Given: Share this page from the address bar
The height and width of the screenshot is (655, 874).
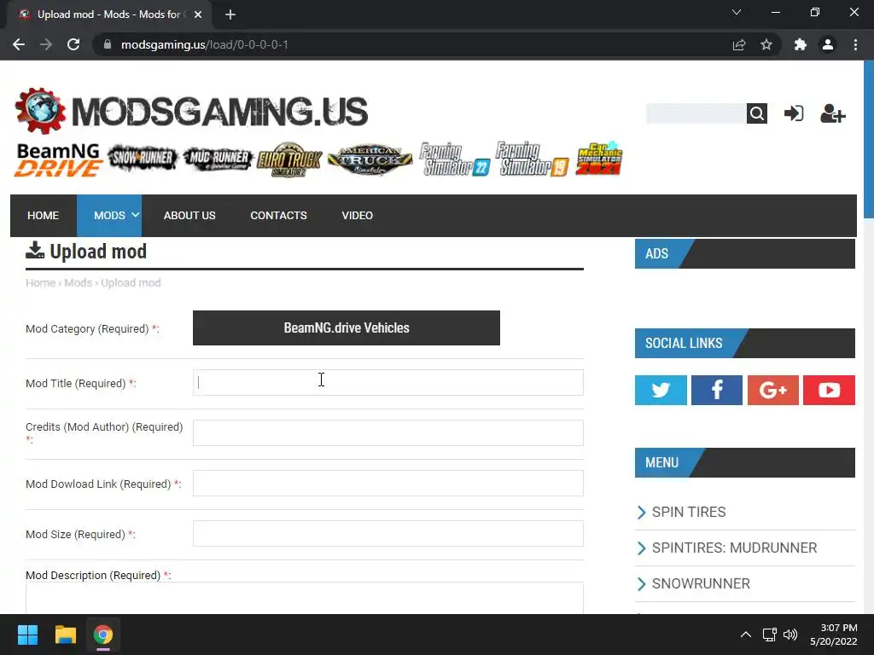Looking at the screenshot, I should tap(739, 44).
